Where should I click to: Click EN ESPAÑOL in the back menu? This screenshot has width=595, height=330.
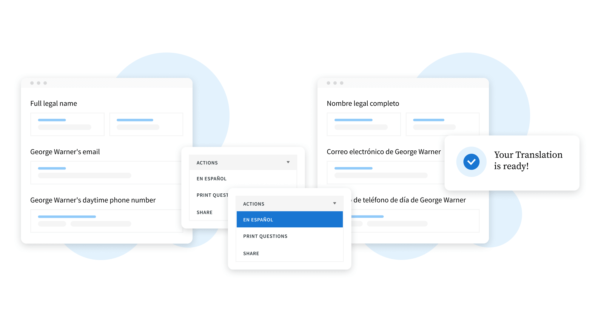tap(211, 178)
